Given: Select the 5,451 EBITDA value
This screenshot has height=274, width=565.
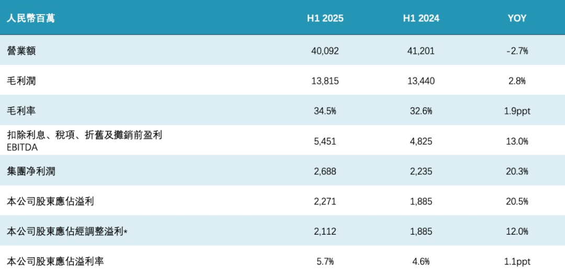Looking at the screenshot, I should (x=325, y=141).
